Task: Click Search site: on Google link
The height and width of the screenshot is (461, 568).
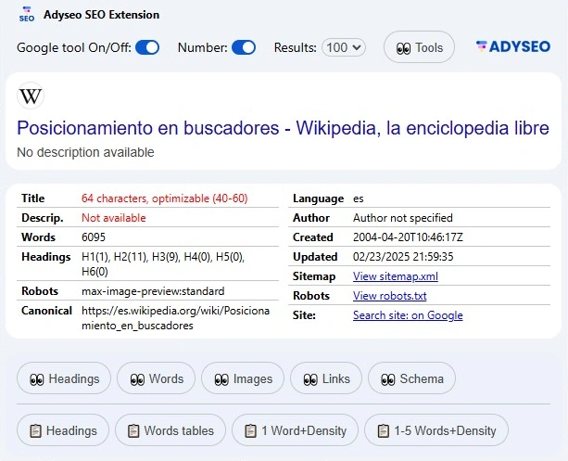Action: tap(408, 315)
